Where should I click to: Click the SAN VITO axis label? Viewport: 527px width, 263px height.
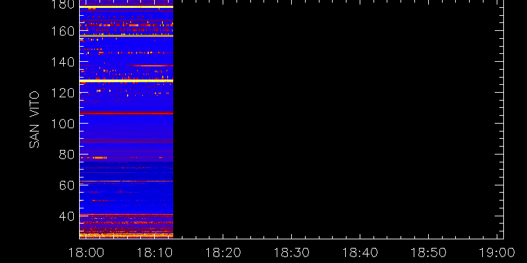(x=34, y=120)
